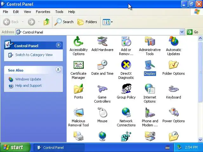Open the Favorites menu

(43, 12)
